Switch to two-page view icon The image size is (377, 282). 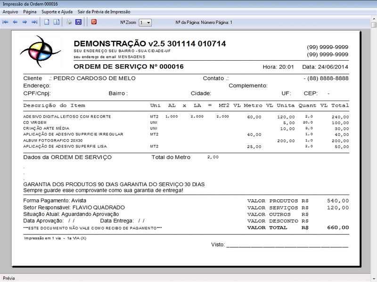(x=56, y=22)
